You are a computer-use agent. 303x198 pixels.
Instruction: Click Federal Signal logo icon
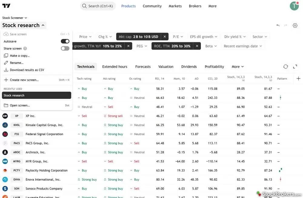coord(5,134)
